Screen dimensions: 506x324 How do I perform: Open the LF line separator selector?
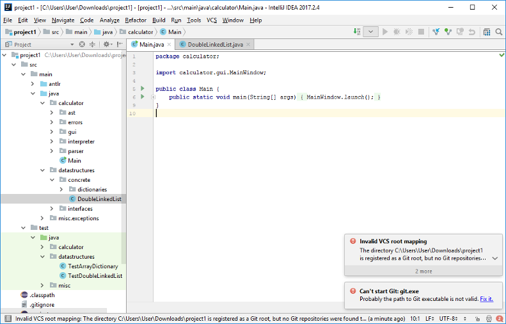coord(429,318)
